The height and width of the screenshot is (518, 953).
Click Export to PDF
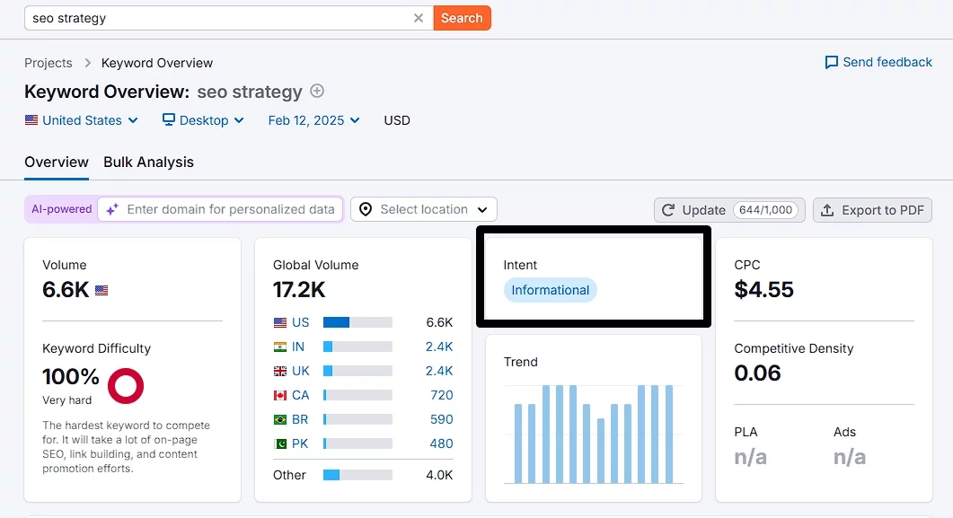(x=872, y=210)
